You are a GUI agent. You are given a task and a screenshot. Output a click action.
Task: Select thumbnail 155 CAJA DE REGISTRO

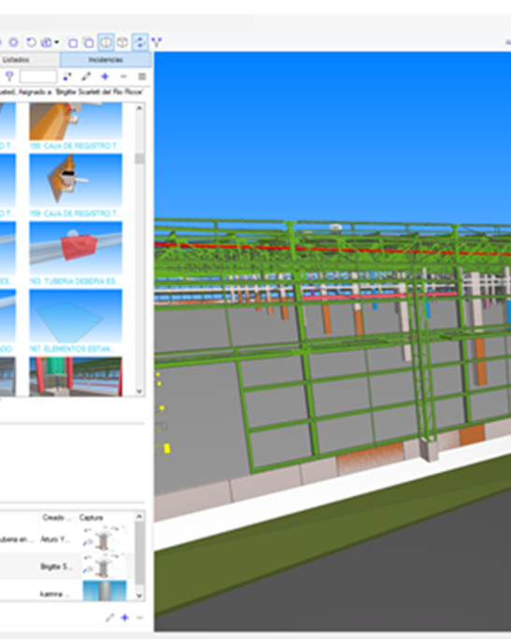[x=76, y=125]
